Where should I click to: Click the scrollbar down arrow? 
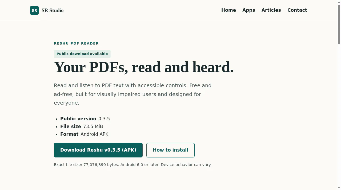339,188
